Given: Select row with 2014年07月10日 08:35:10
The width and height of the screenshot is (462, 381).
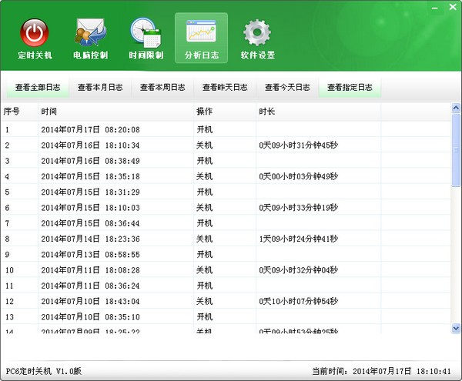Looking at the screenshot, I should pyautogui.click(x=226, y=317).
